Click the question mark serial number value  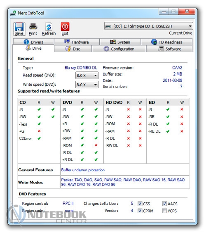pos(181,86)
